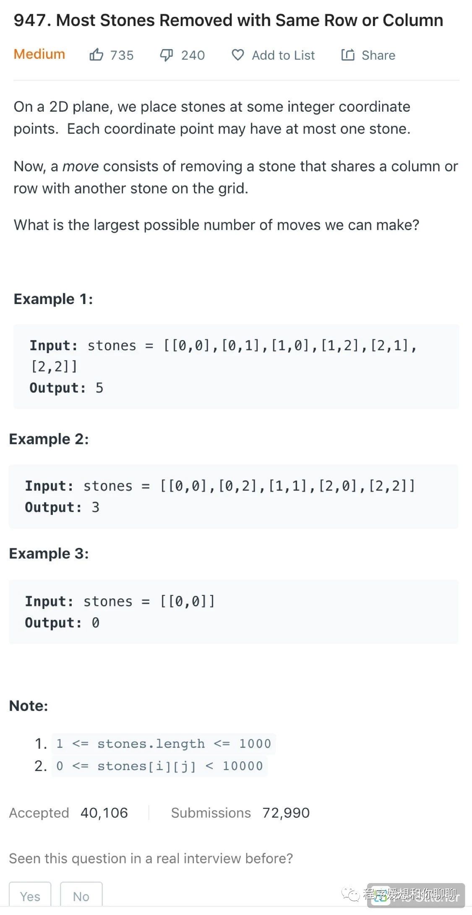Select the Example 2 code block
This screenshot has height=915, width=472.
[233, 496]
